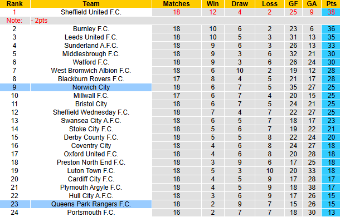
Task: Click the Pts column header
Action: pyautogui.click(x=331, y=4)
